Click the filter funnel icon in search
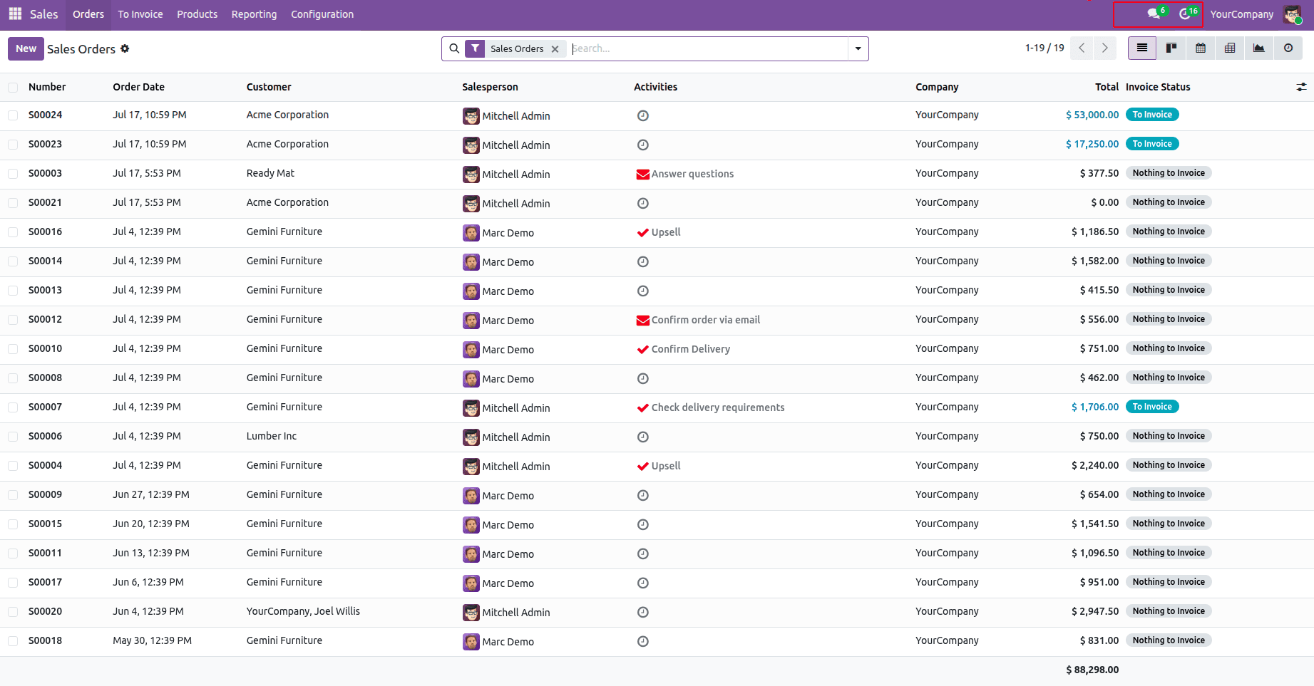This screenshot has height=686, width=1314. coord(475,48)
